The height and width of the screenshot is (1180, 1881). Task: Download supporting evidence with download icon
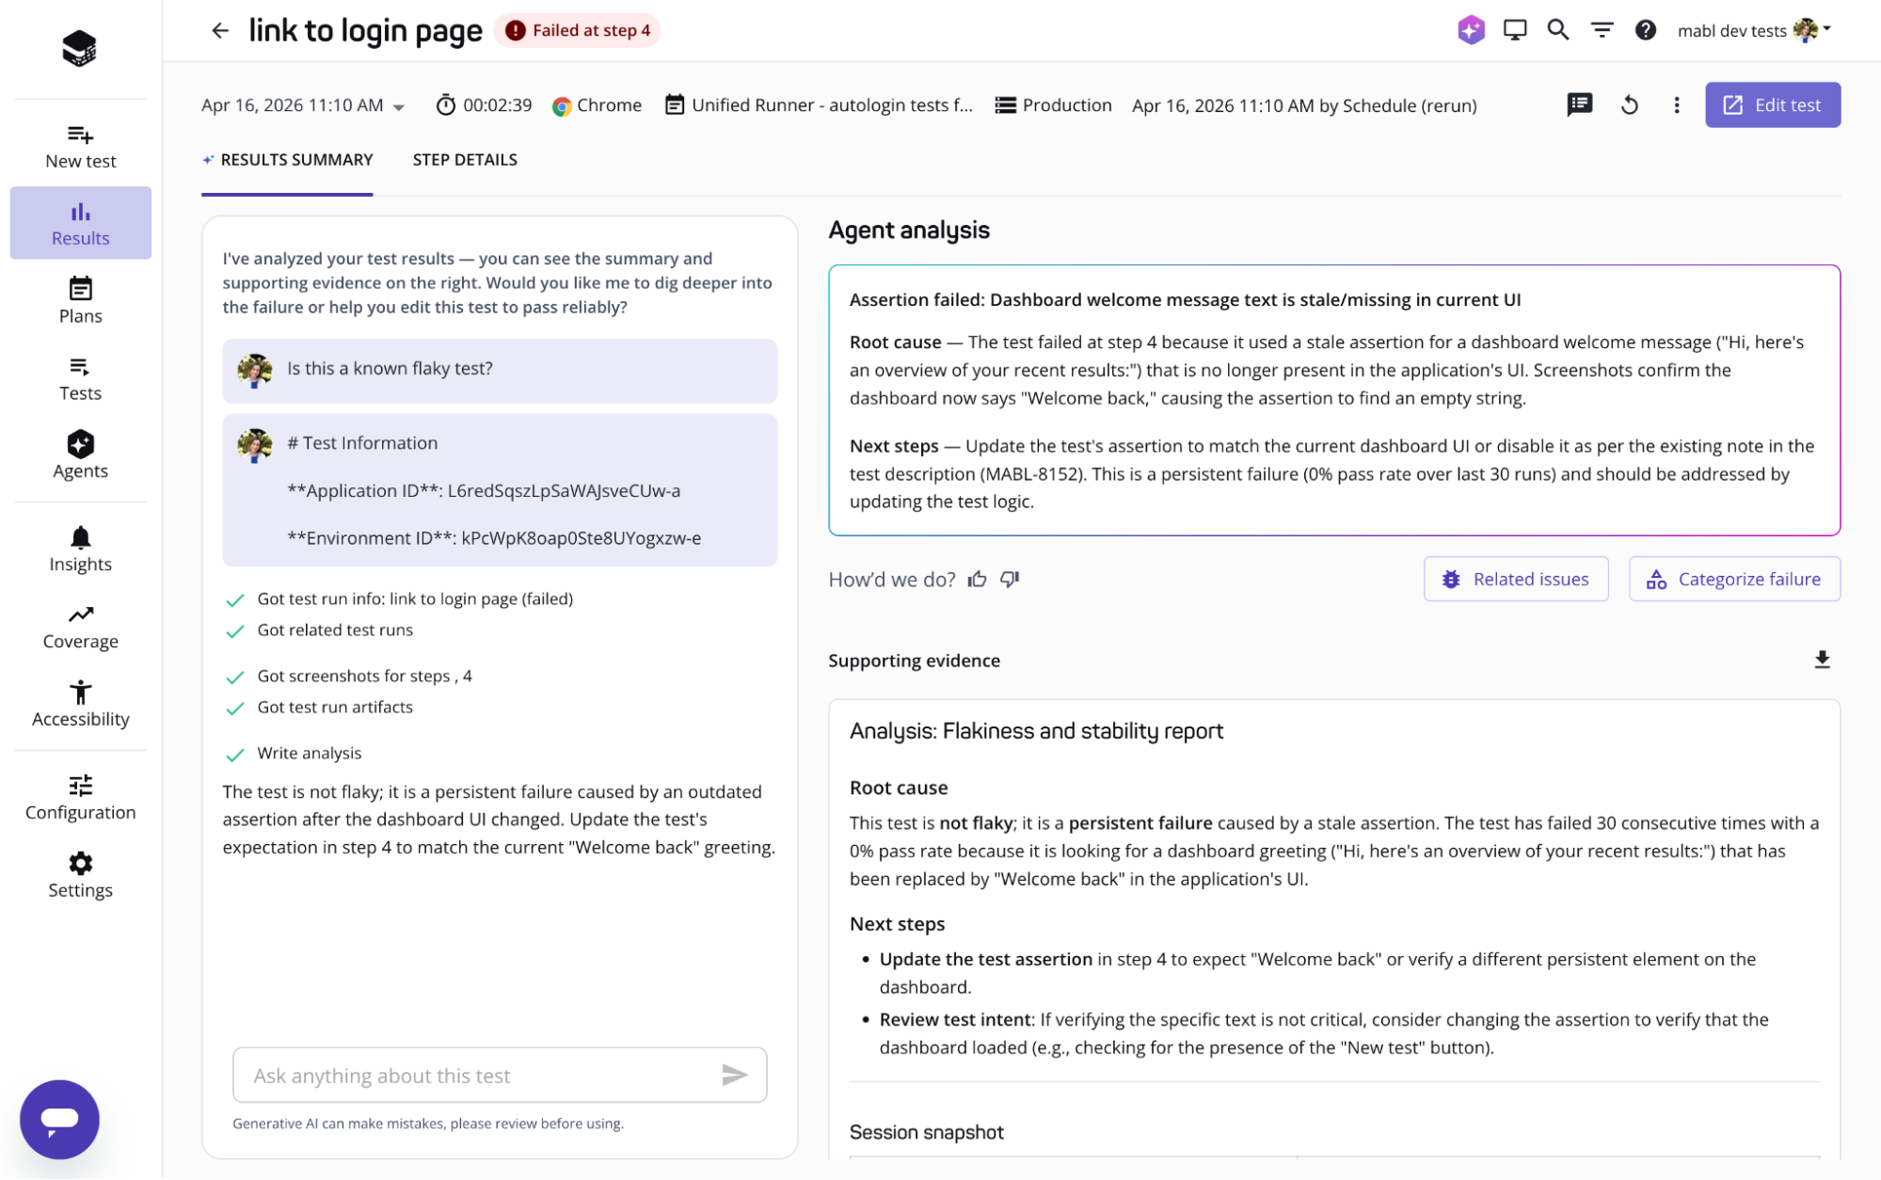click(x=1822, y=660)
